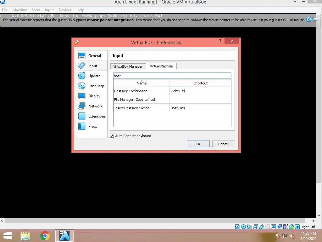The image size is (322, 242).
Task: Click the 'Right Ctrl' host key indicator
Action: [308, 227]
